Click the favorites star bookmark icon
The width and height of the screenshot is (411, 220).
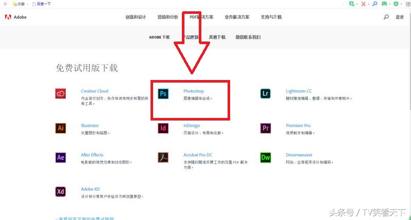(x=14, y=4)
